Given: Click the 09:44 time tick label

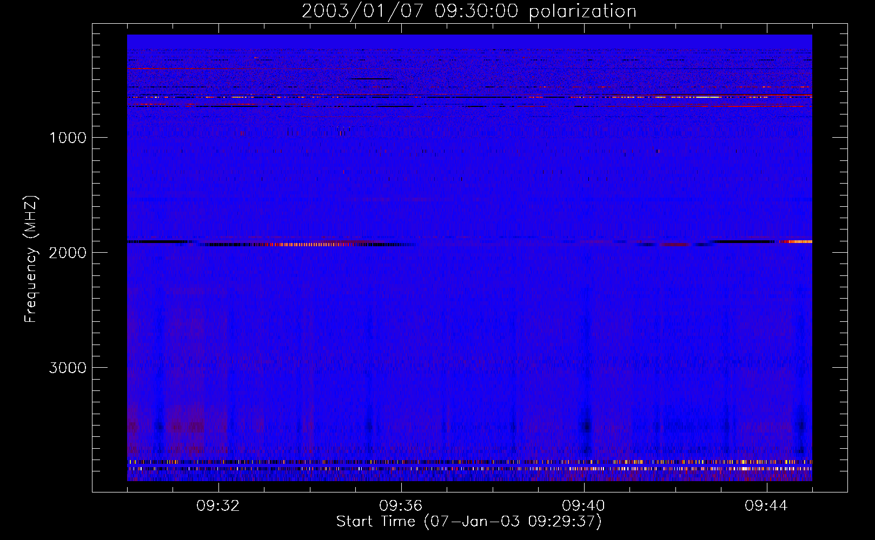Looking at the screenshot, I should (x=766, y=506).
